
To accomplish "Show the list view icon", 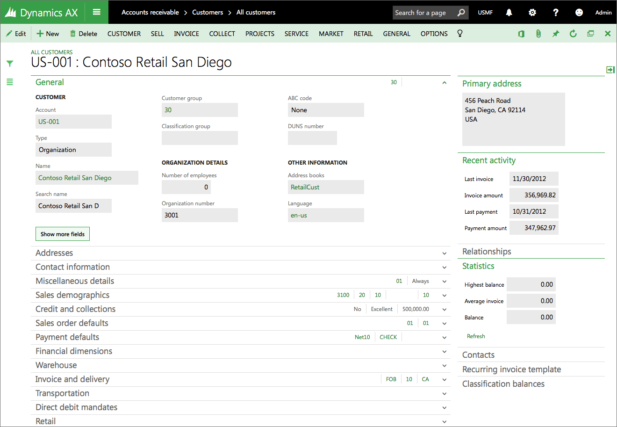I will pos(10,82).
